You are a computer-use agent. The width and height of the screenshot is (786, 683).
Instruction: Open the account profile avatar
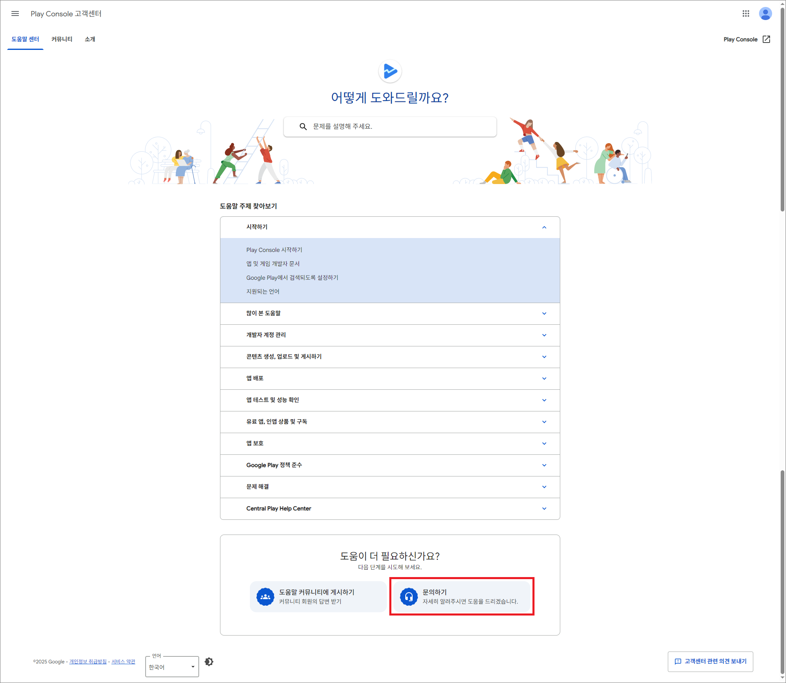pos(766,13)
